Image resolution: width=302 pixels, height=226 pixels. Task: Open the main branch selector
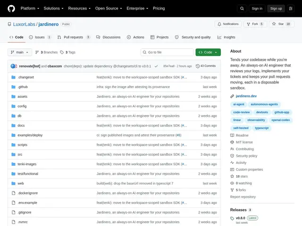[20, 52]
